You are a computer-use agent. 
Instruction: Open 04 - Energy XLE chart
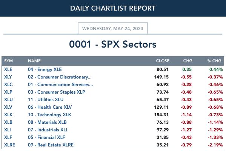pos(45,69)
